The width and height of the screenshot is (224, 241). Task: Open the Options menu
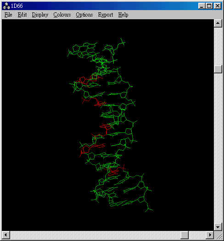pos(84,15)
